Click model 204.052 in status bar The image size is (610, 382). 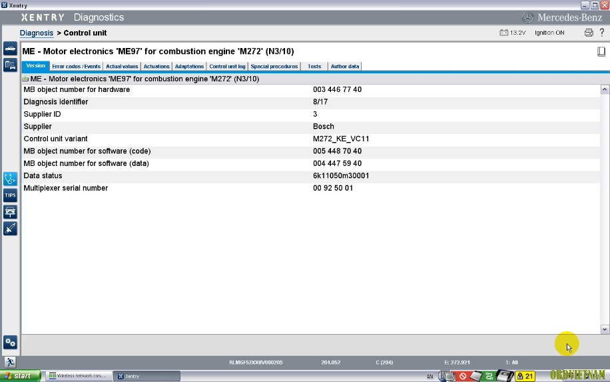[331, 363]
